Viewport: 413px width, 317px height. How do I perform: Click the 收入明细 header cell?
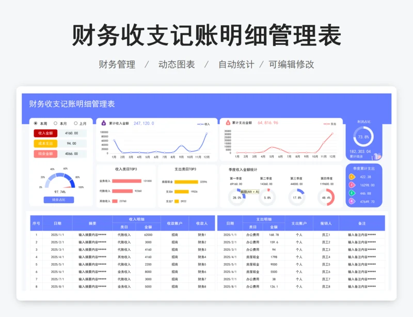click(137, 219)
